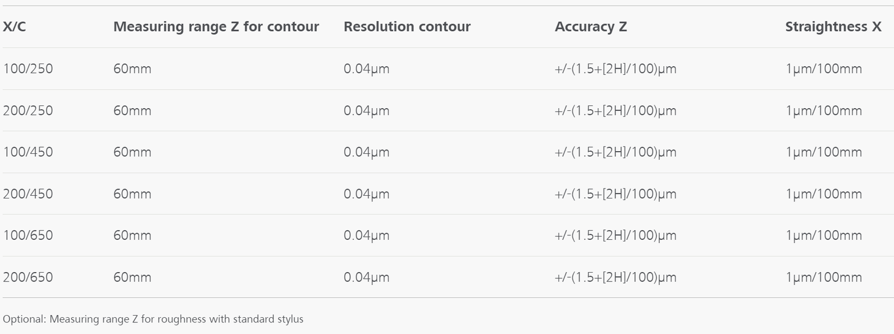Click the accuracy formula in the 200/650 row
Screen dimensions: 894x334
pyautogui.click(x=615, y=277)
